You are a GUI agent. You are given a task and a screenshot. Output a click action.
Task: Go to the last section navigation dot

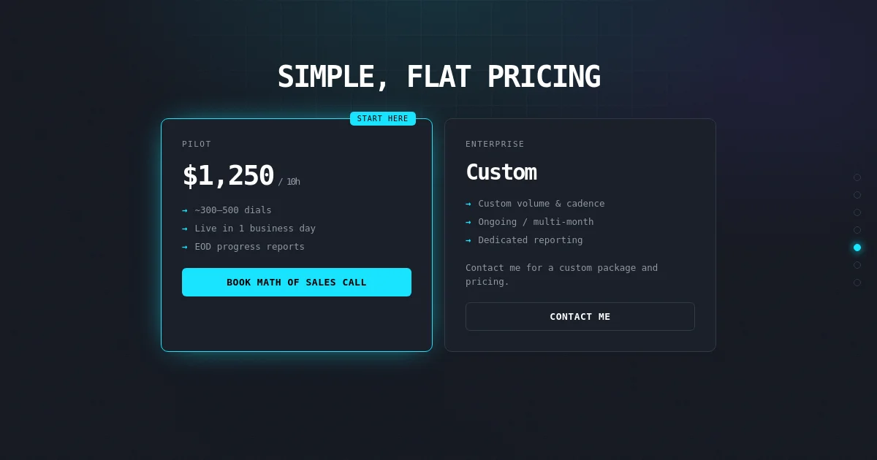[x=857, y=283]
